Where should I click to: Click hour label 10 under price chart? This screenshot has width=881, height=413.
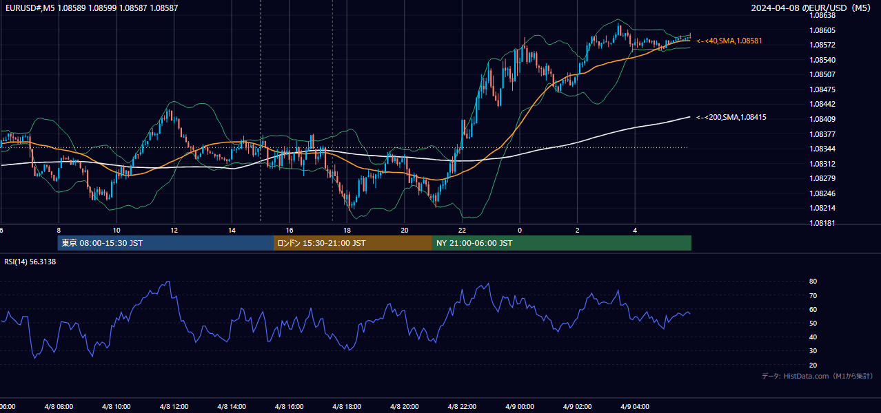pyautogui.click(x=117, y=231)
